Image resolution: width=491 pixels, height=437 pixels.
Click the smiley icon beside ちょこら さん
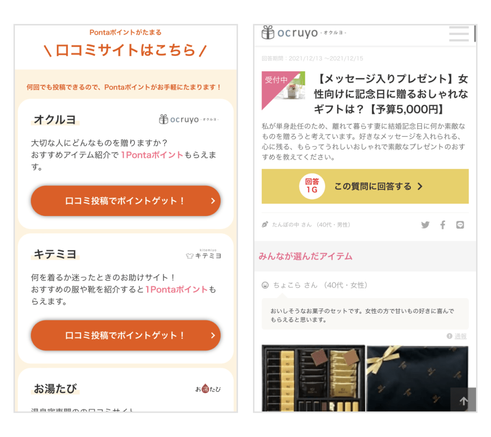(x=265, y=285)
